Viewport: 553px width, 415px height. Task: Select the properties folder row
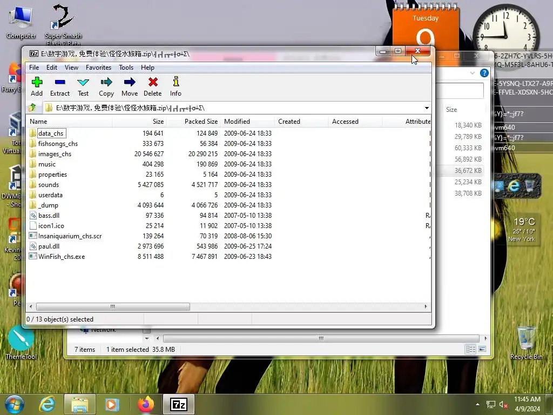[228, 175]
